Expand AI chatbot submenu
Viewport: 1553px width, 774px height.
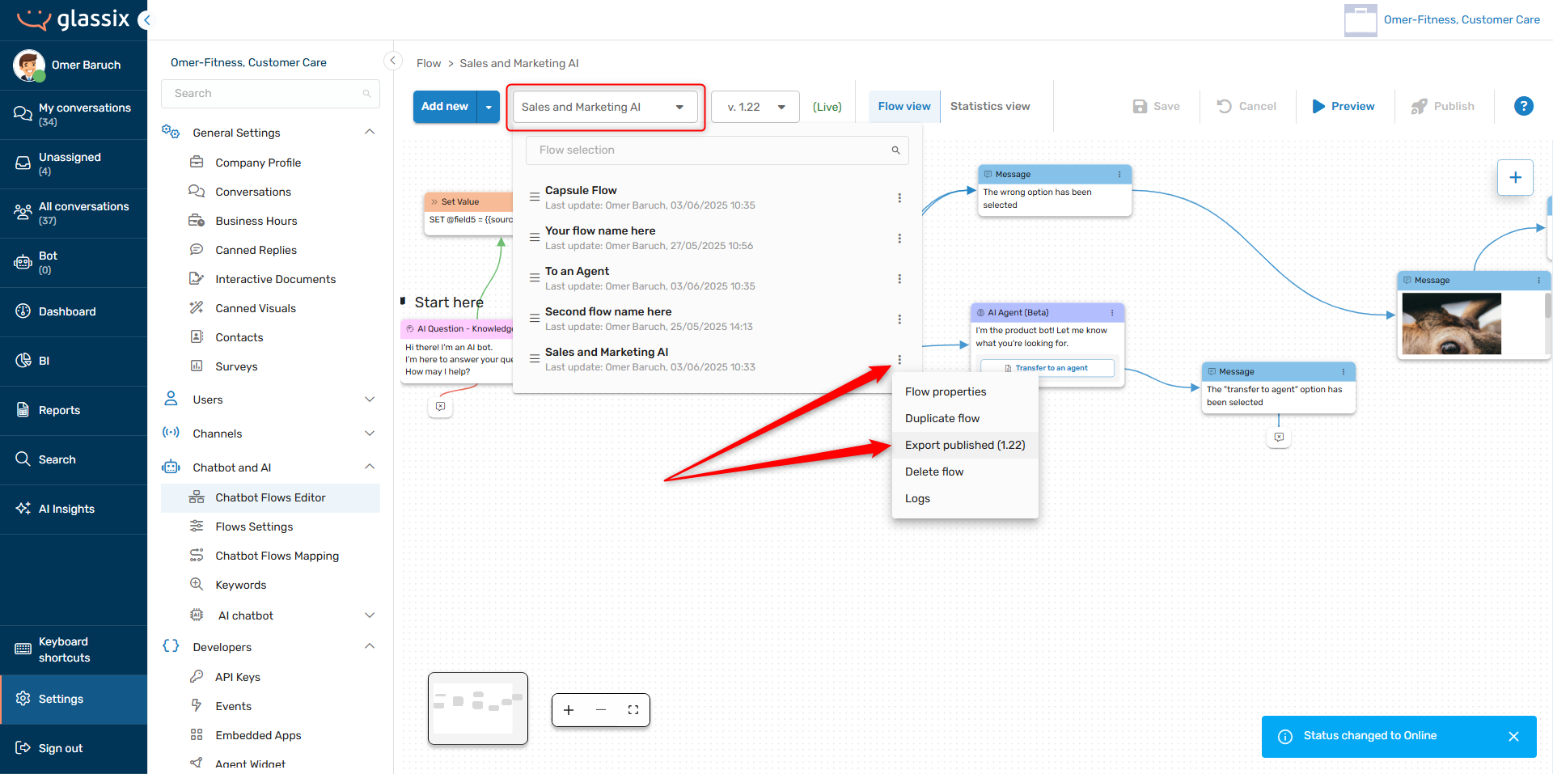370,615
